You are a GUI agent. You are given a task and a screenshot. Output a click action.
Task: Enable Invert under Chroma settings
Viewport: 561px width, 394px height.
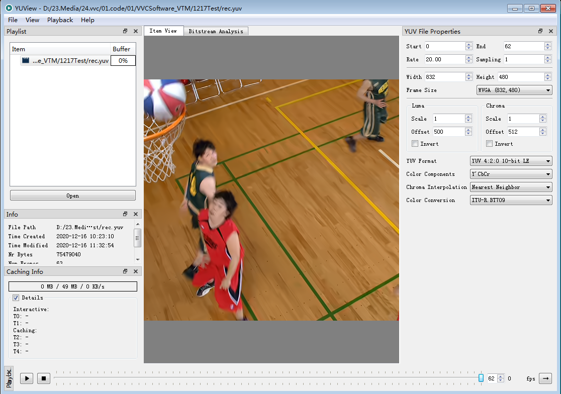489,144
